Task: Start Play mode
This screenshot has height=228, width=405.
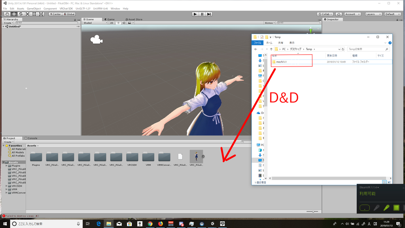Action: 195,14
